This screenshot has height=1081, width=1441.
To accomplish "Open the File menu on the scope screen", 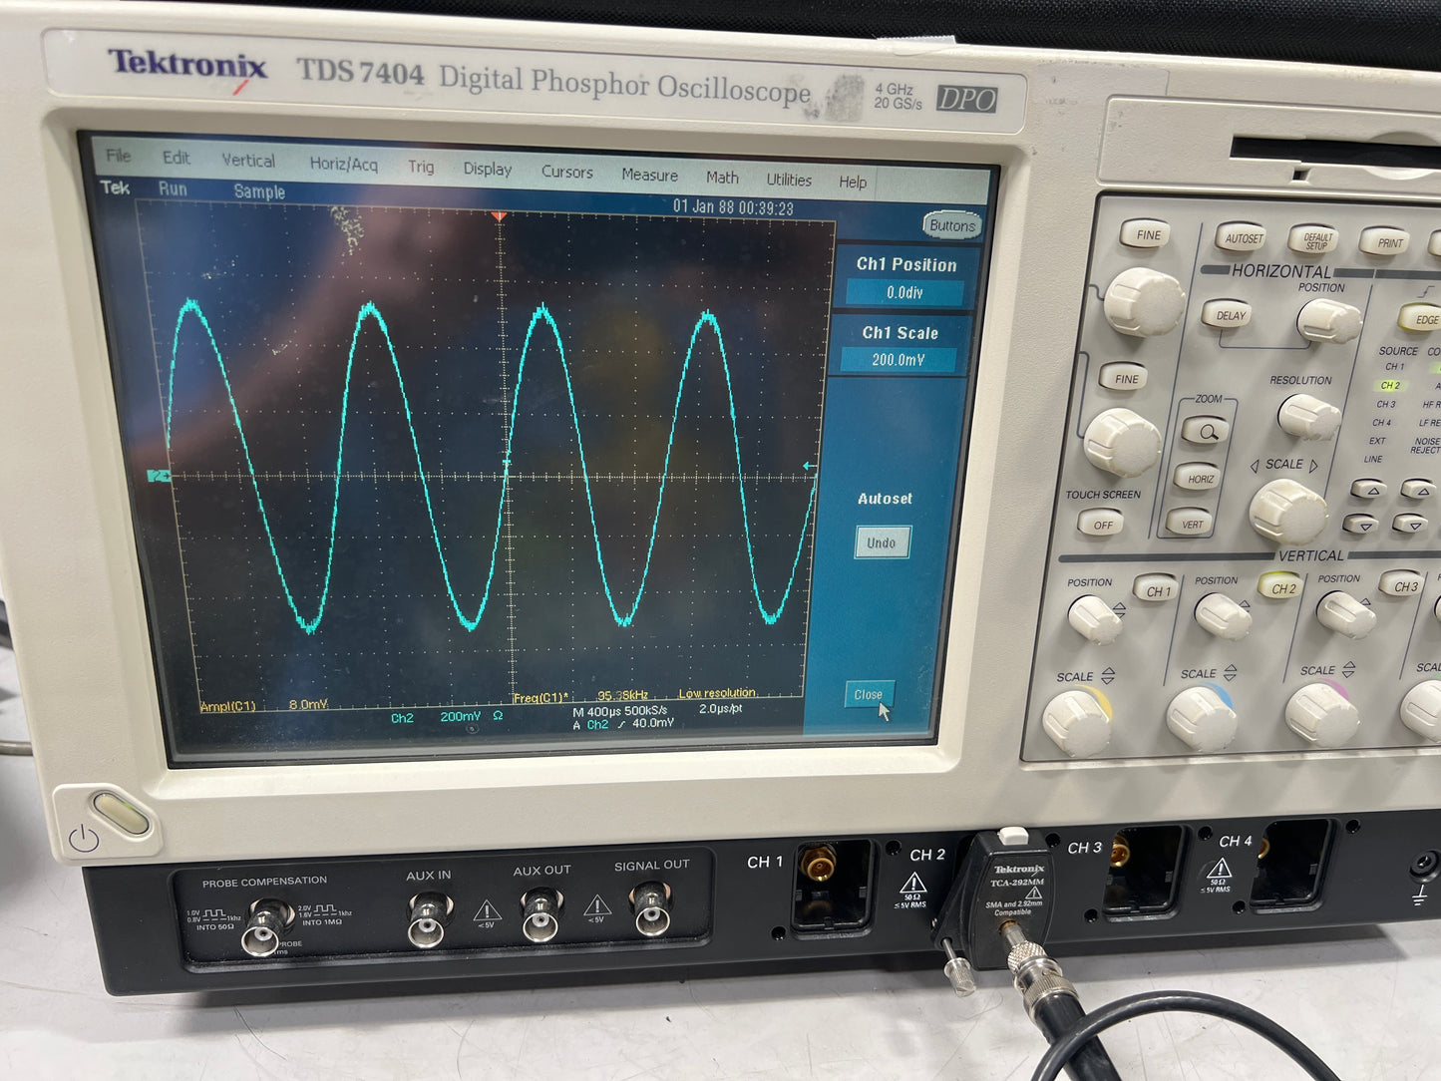I will pyautogui.click(x=119, y=155).
